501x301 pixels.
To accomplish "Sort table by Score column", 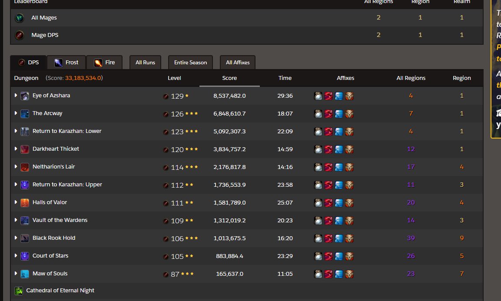I will coord(229,78).
